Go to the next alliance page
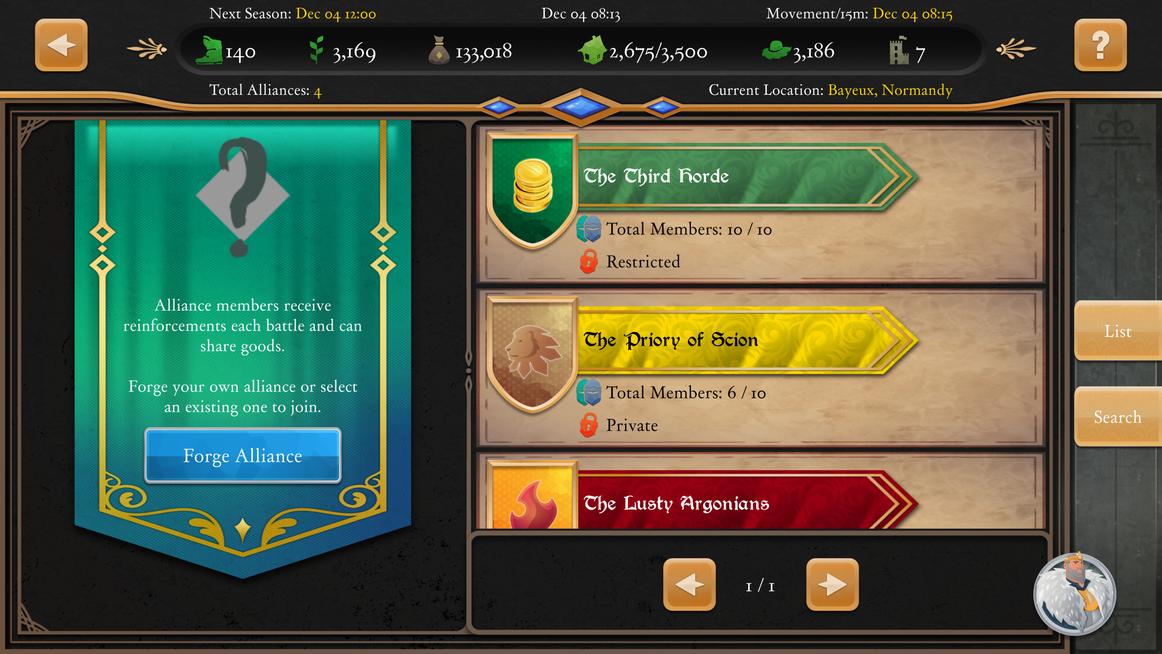 [832, 584]
